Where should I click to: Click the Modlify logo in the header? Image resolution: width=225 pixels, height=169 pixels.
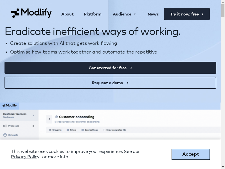(x=31, y=13)
